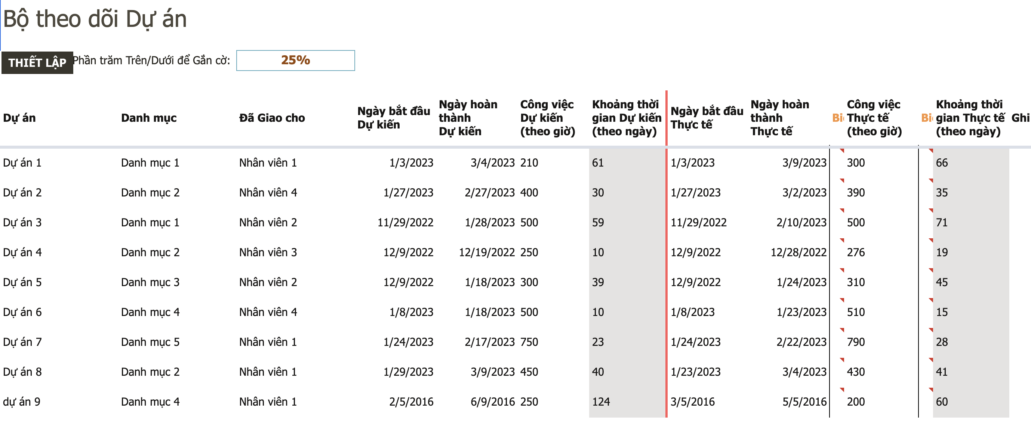Click the Công việc Thực tế header
The height and width of the screenshot is (440, 1031).
click(874, 118)
